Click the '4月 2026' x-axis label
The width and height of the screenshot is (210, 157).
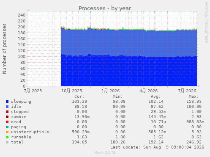tap(149, 91)
